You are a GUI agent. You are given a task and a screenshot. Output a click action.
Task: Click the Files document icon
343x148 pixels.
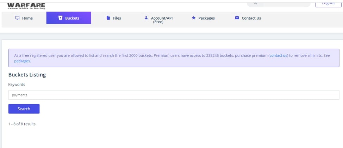click(108, 18)
